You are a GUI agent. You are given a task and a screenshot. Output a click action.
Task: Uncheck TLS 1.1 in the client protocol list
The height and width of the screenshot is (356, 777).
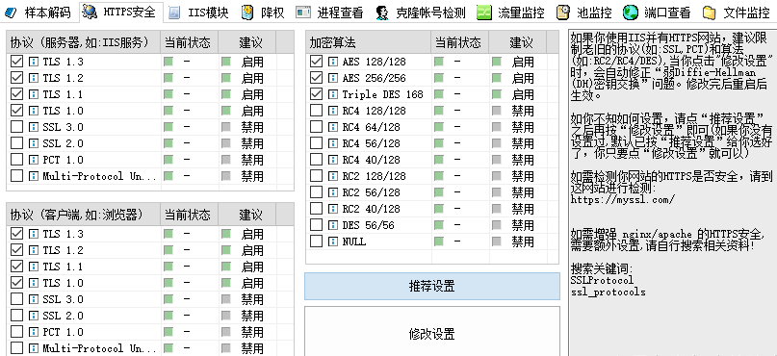(x=17, y=266)
